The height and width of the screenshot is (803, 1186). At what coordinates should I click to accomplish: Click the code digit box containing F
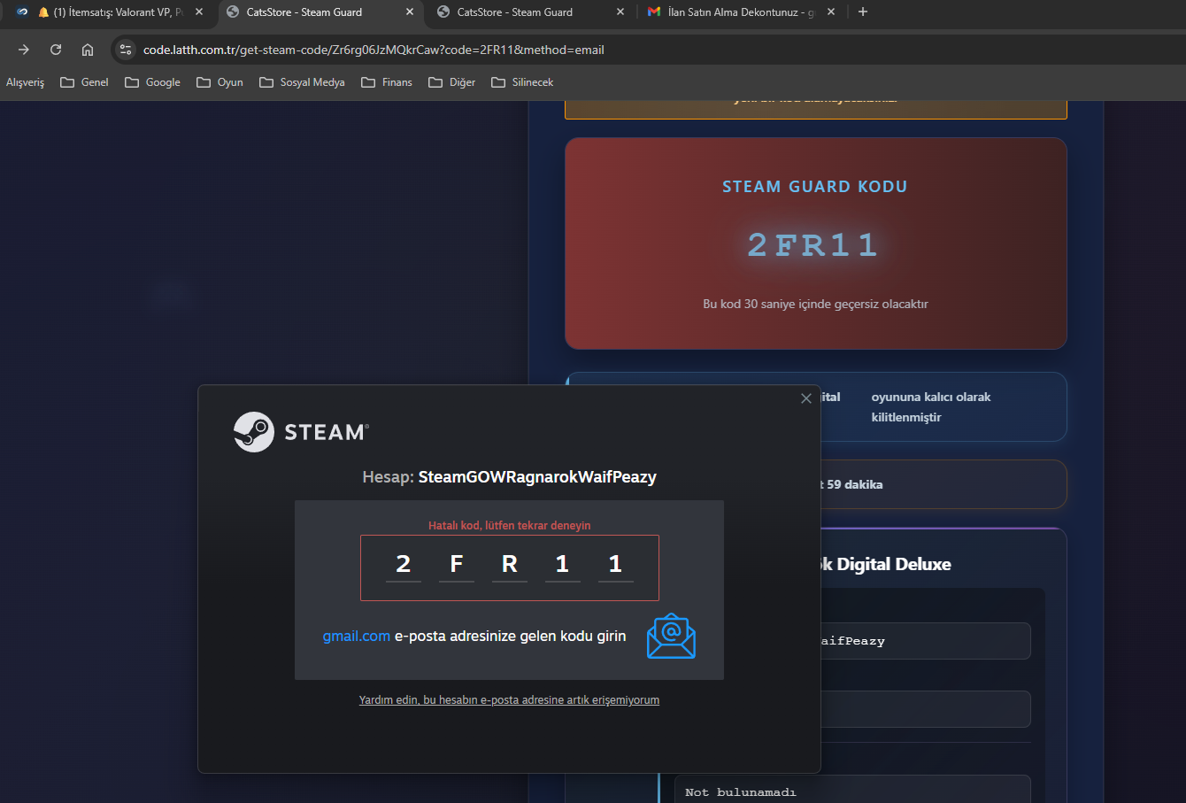[457, 565]
